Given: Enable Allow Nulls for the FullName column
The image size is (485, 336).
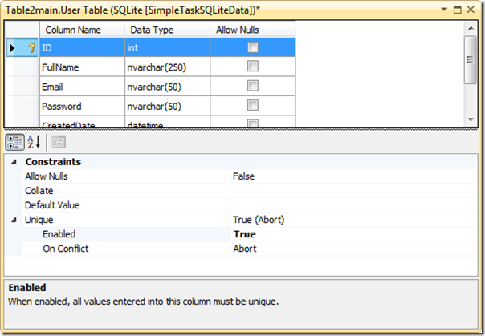Looking at the screenshot, I should (252, 67).
